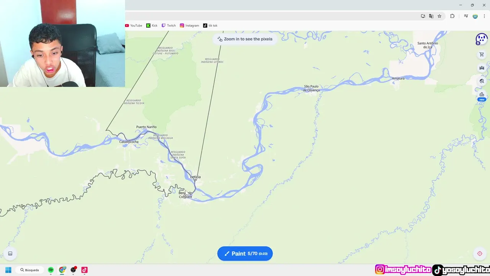Open the Chrome profile avatar
This screenshot has width=490, height=276.
(x=475, y=16)
